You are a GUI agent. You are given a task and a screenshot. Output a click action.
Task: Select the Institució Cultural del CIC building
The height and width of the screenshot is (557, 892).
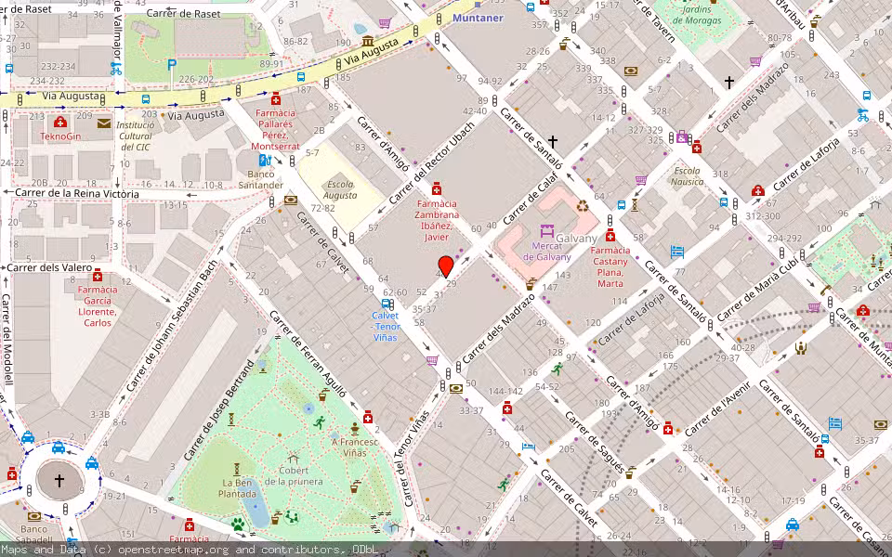click(136, 137)
